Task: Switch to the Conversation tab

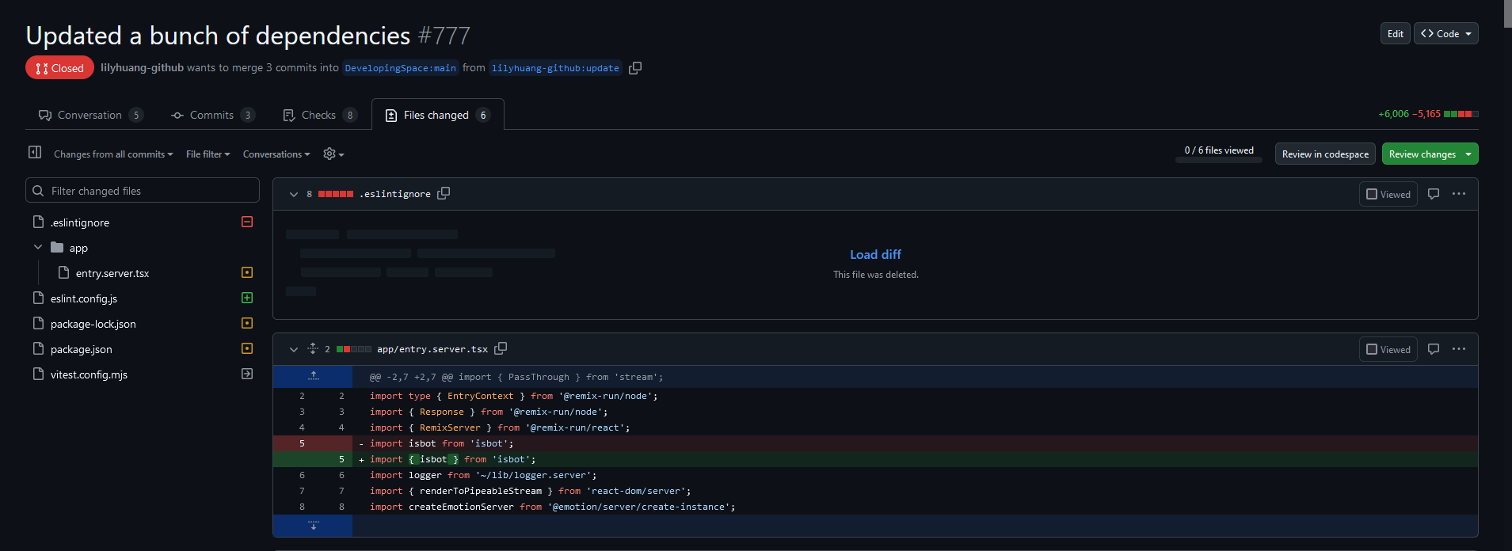Action: 90,115
